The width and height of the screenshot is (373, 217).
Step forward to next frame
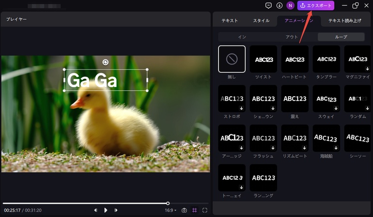116,210
